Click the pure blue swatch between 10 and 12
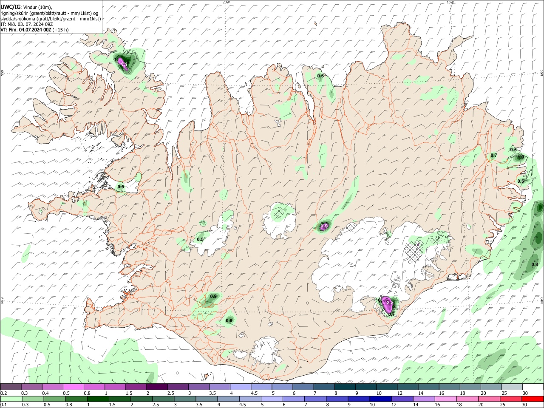The height and width of the screenshot is (408, 544). pyautogui.click(x=380, y=399)
